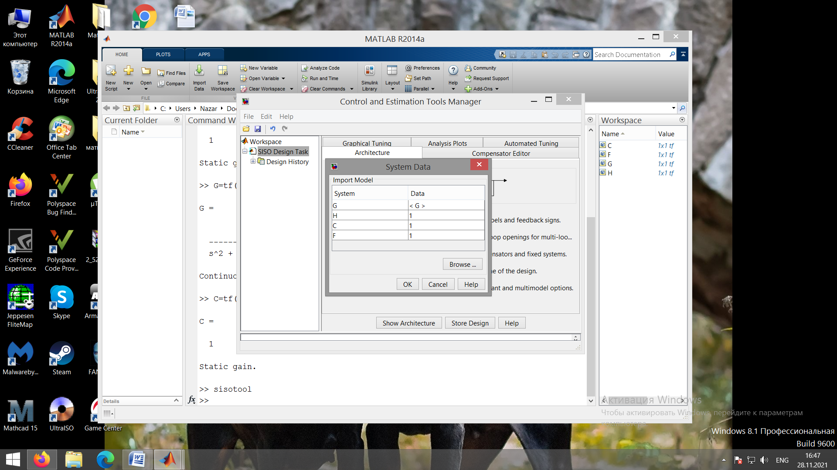Click Firefox icon in Windows taskbar

point(42,460)
